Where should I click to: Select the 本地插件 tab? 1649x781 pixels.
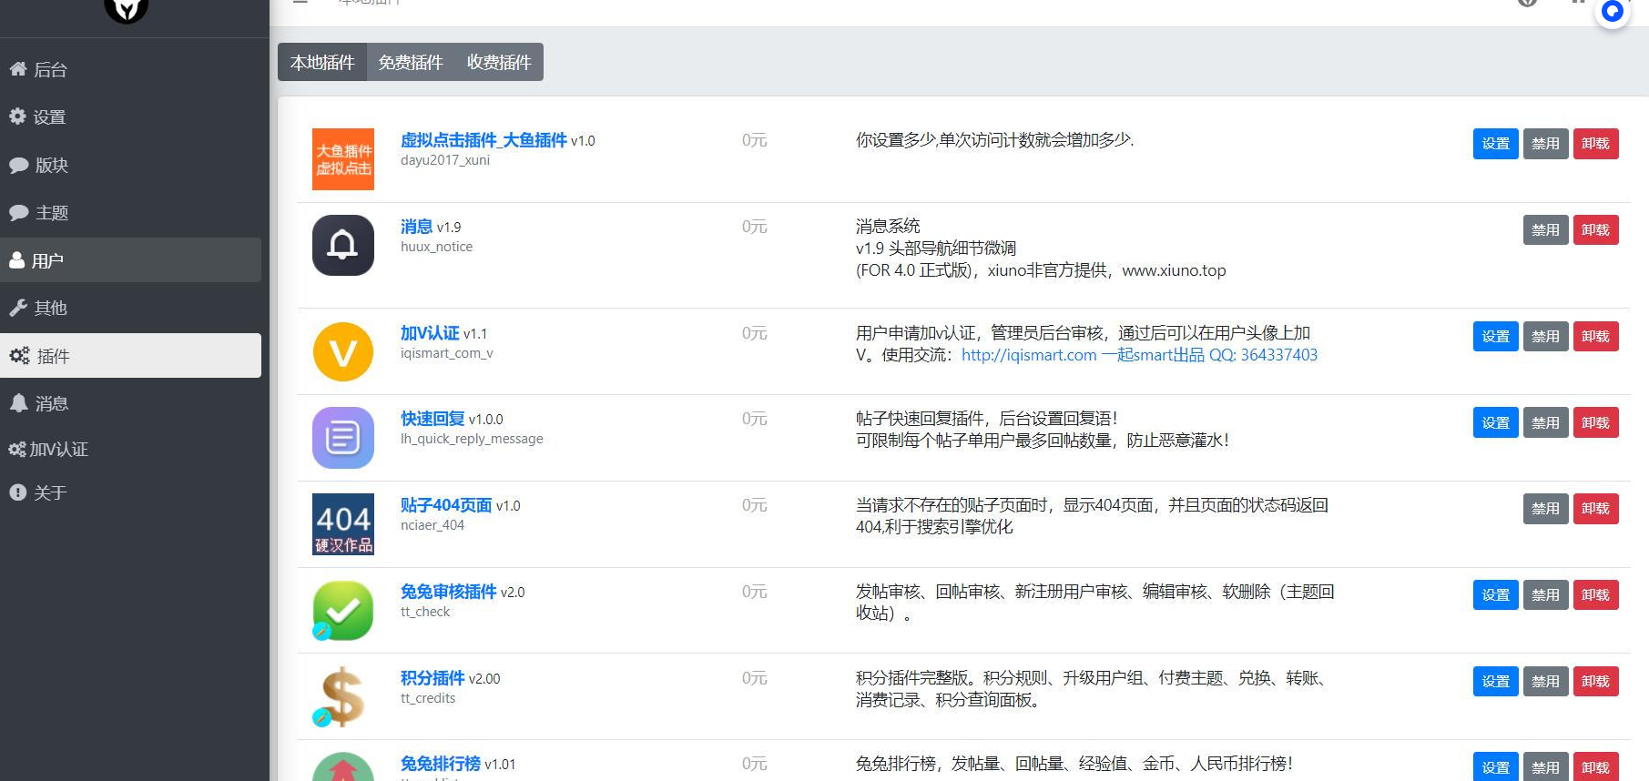(x=322, y=62)
